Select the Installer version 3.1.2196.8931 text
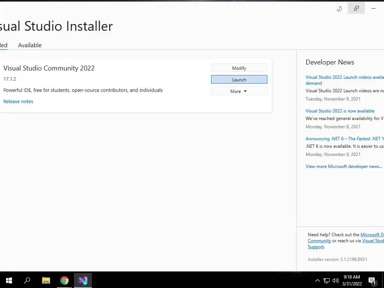The width and height of the screenshot is (384, 288). [x=337, y=259]
